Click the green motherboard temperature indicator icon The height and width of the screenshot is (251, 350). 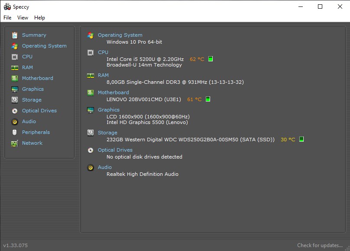tap(208, 99)
